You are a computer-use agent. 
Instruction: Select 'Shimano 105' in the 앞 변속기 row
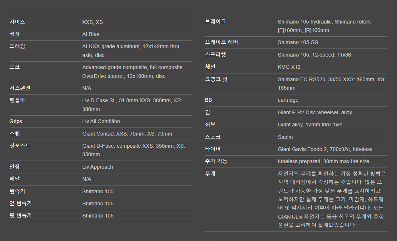[98, 204]
